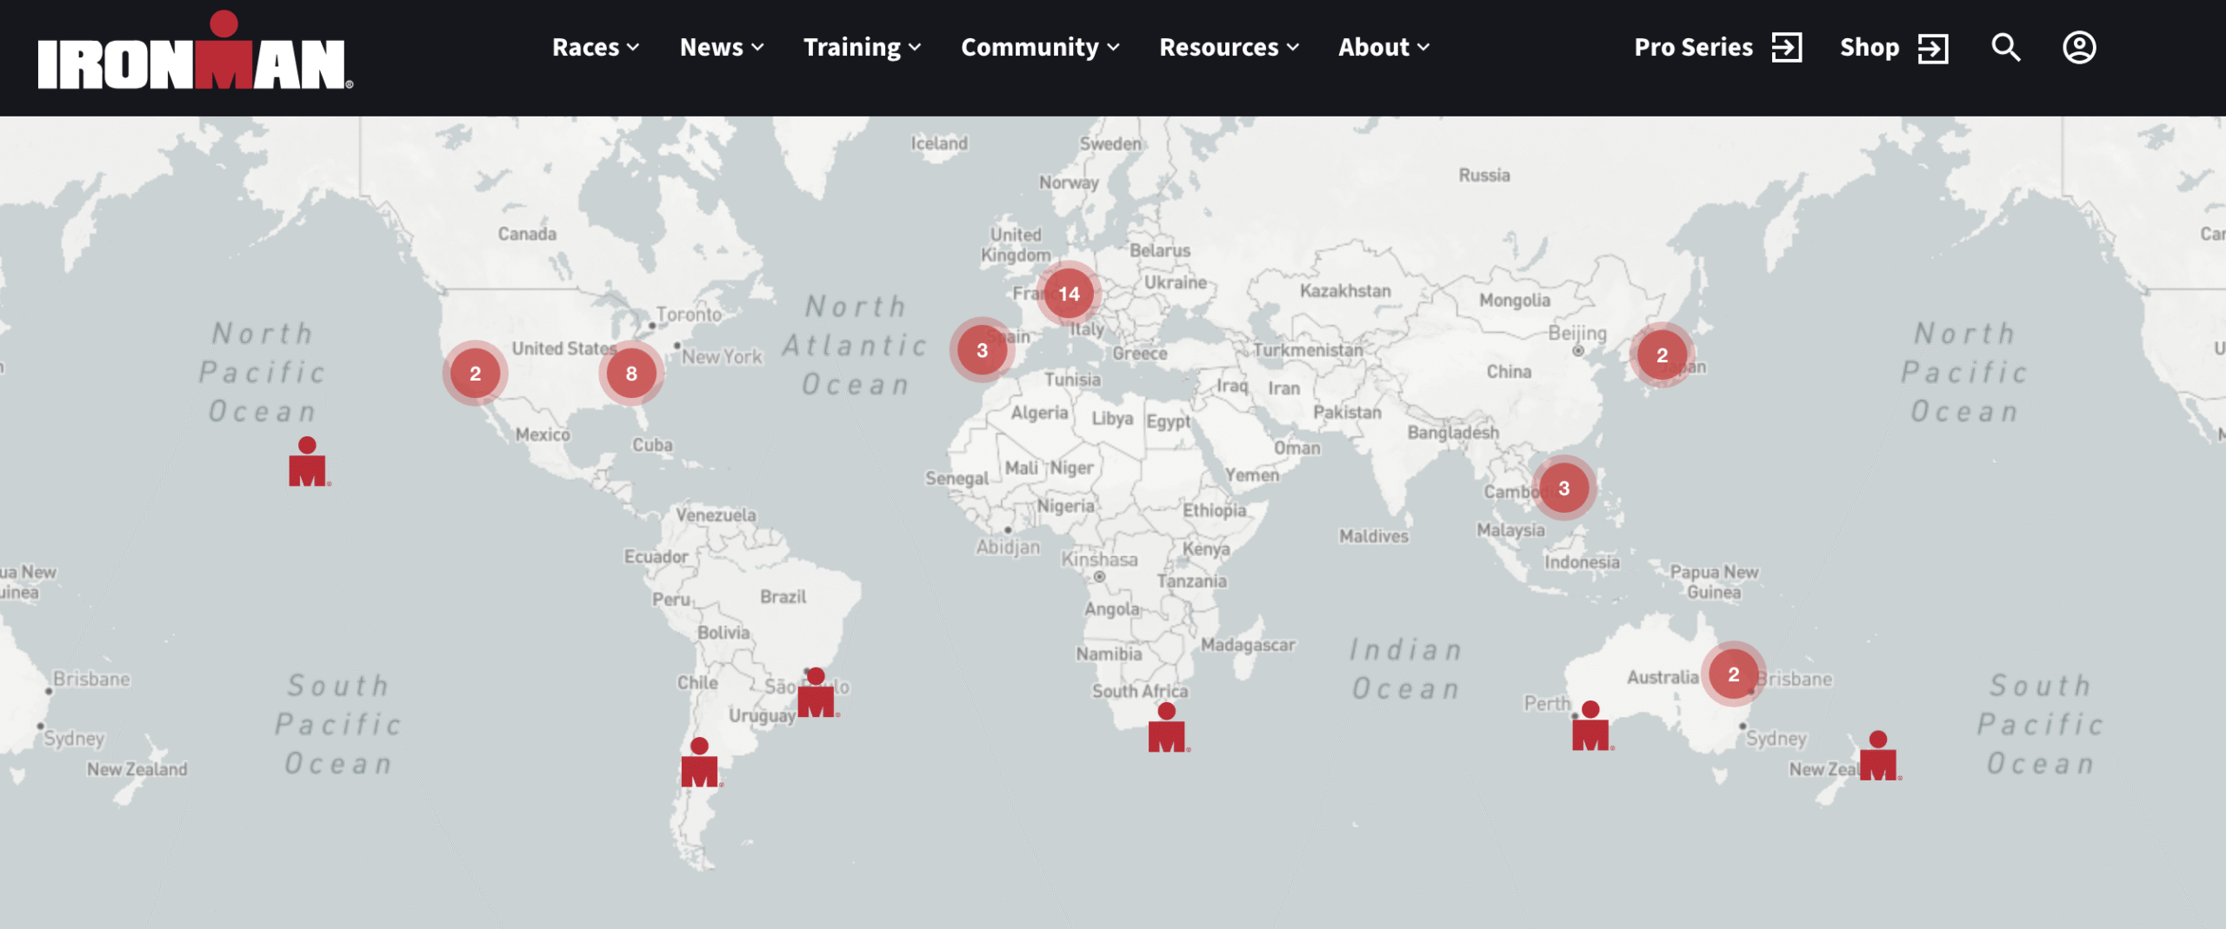Go to the Shop link
Image resolution: width=2226 pixels, height=929 pixels.
pos(1893,48)
